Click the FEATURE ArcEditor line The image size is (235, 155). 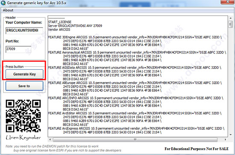coord(135,113)
